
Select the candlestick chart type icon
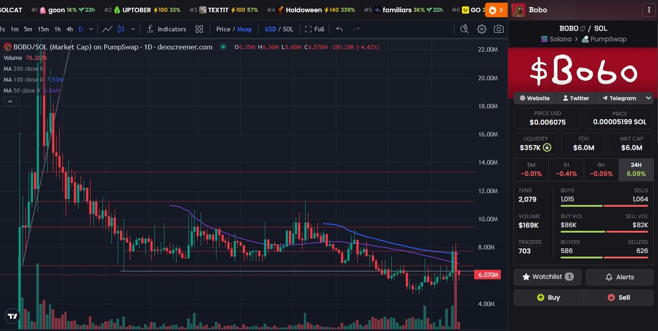122,29
